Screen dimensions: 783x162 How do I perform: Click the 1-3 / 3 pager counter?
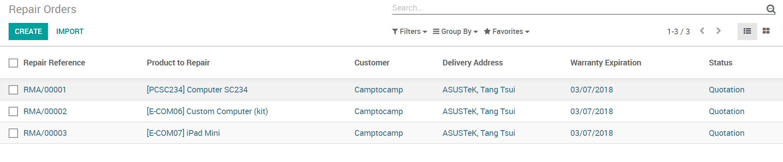pos(679,32)
